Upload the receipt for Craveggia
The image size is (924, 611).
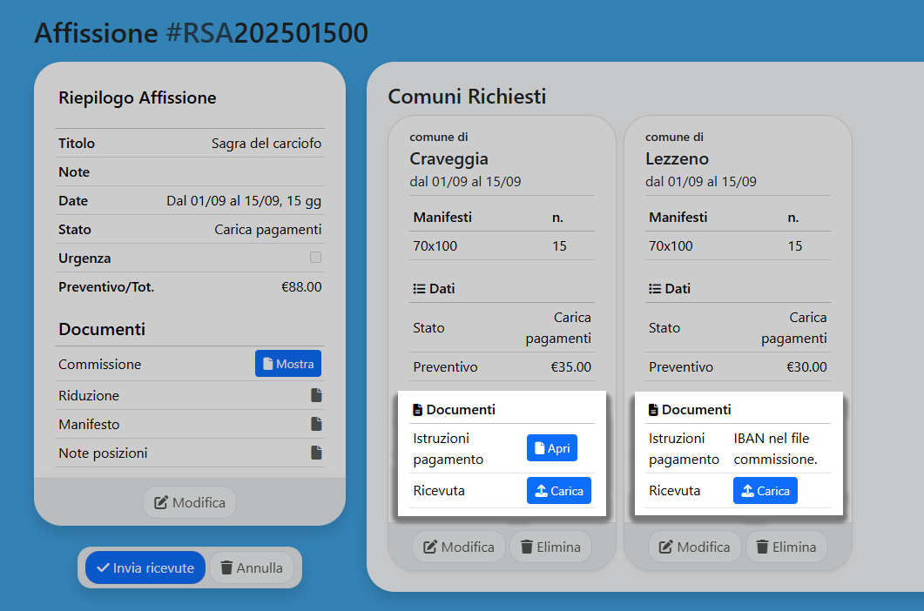[x=558, y=491]
